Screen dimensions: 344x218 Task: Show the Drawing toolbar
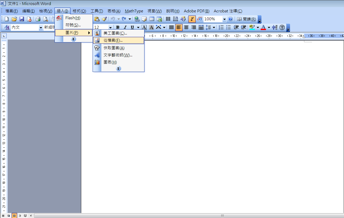click(183, 19)
